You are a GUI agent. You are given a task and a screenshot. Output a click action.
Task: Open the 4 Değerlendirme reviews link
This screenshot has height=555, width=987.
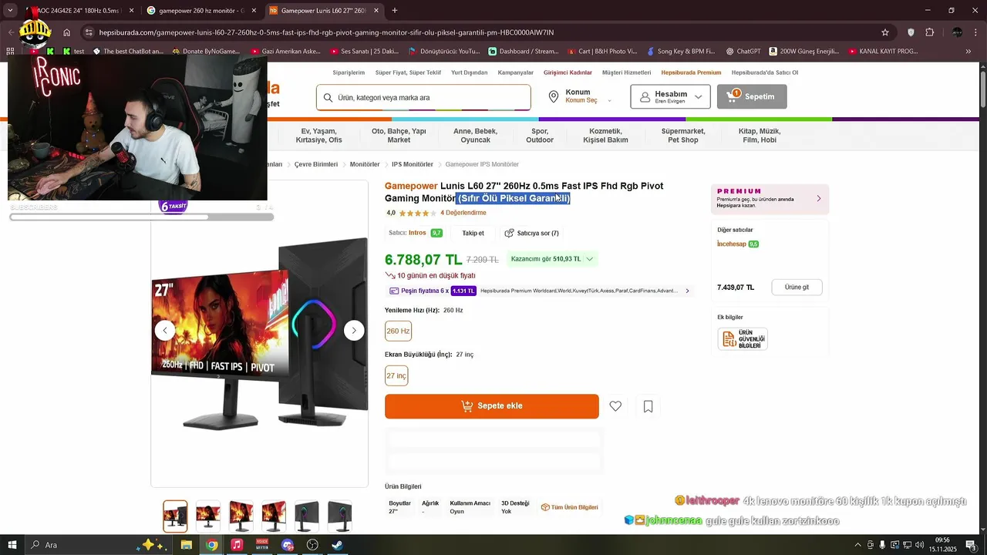463,213
